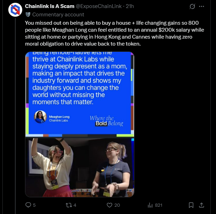Open the Chainlink Is A Scam display name
The height and width of the screenshot is (214, 216).
pyautogui.click(x=50, y=6)
